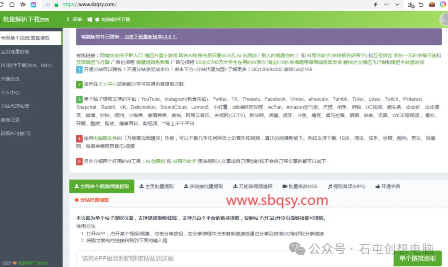Click green Ai 伪原创 link in tip 5
448x267 pixels.
click(156, 161)
